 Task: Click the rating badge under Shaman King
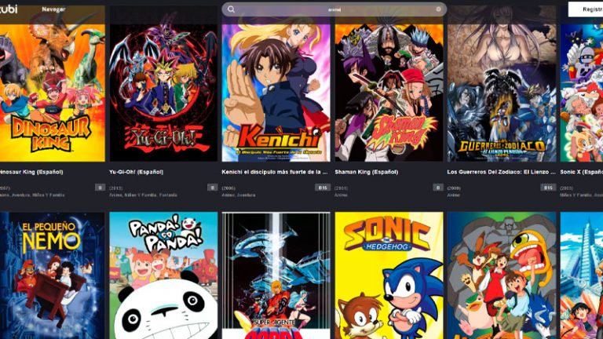click(x=438, y=188)
